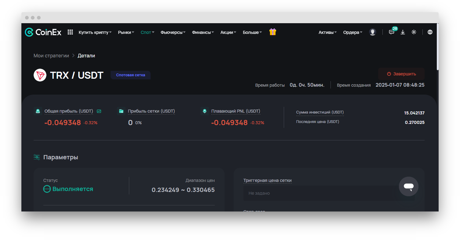The width and height of the screenshot is (460, 242).
Task: Open the CoinEx home logo
Action: [x=43, y=32]
